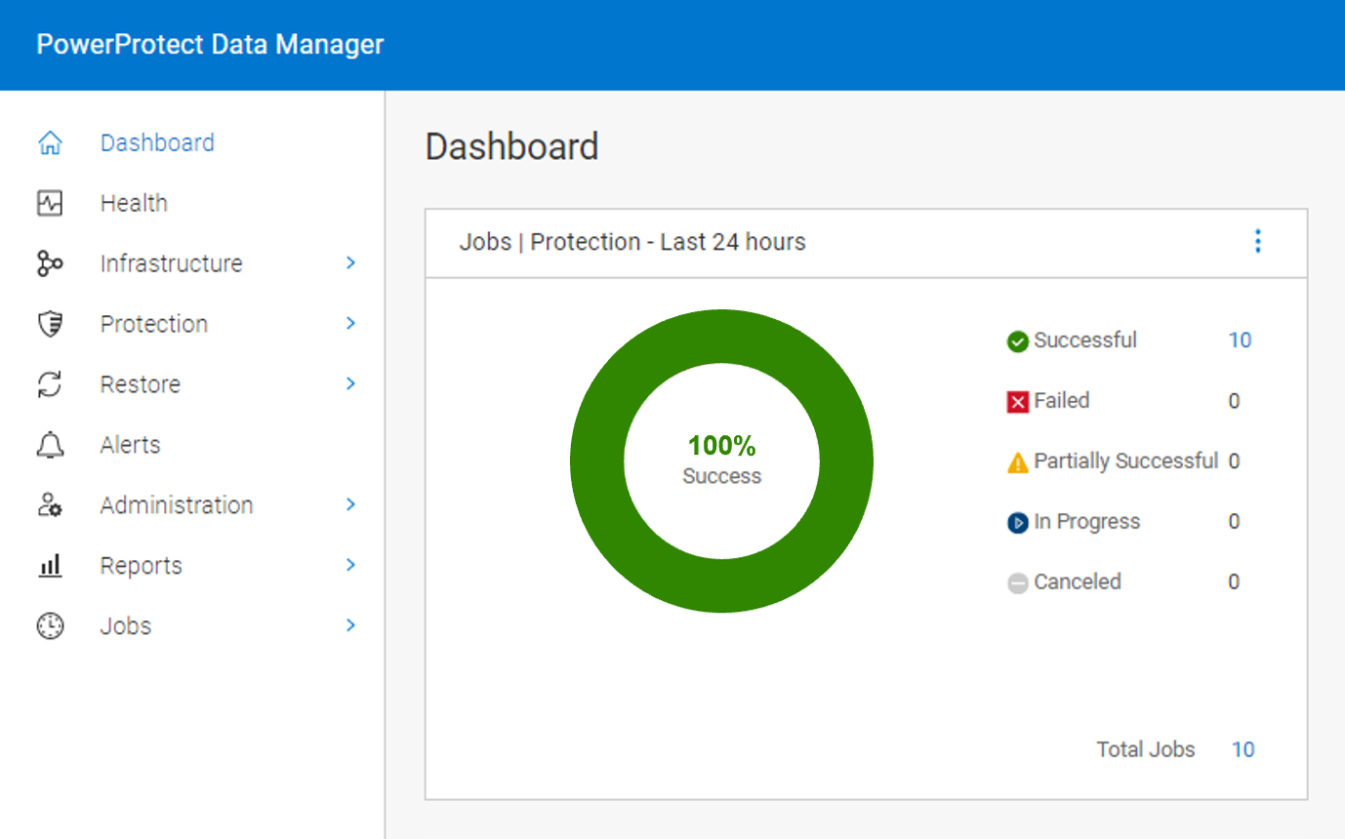Image resolution: width=1345 pixels, height=839 pixels.
Task: Click the Successful jobs count link
Action: [1240, 340]
